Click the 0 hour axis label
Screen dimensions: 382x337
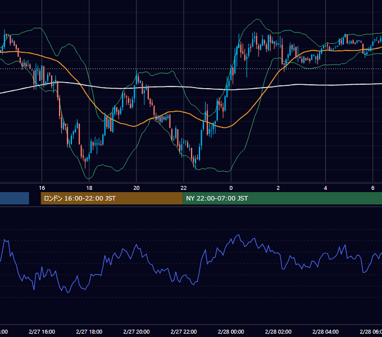tap(231, 188)
